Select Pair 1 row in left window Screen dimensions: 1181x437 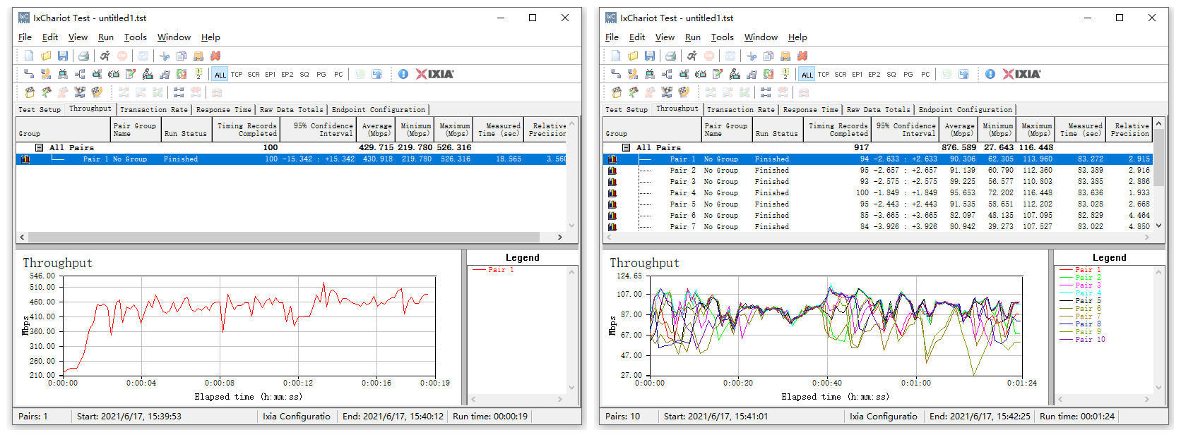[x=291, y=159]
